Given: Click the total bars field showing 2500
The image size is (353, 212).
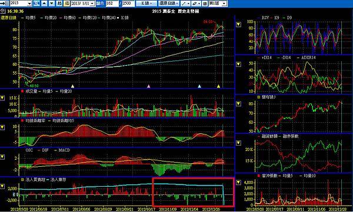Looking at the screenshot, I should click(128, 4).
